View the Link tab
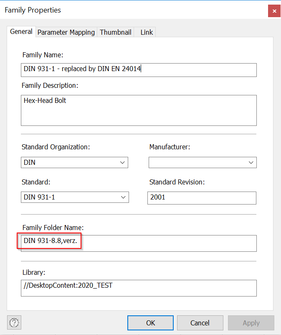The width and height of the screenshot is (281, 335). pyautogui.click(x=144, y=32)
